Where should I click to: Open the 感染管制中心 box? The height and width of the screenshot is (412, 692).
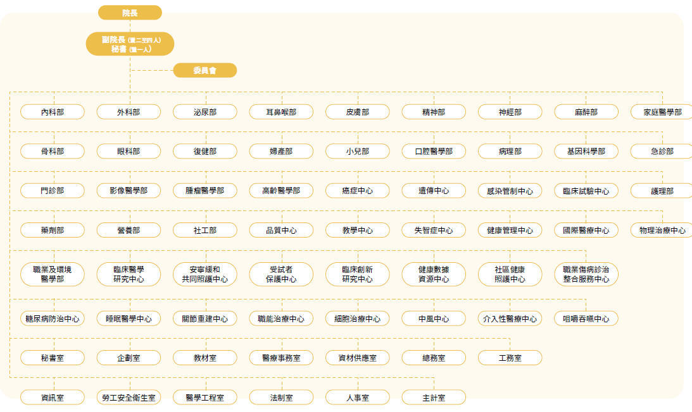[510, 191]
